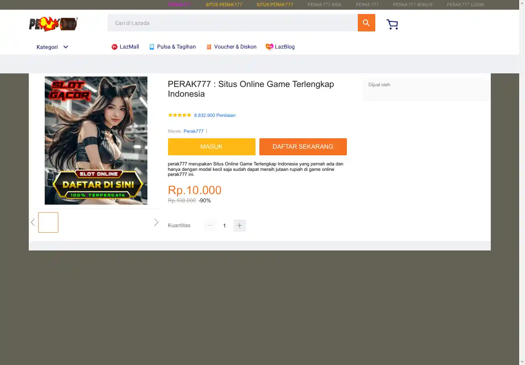This screenshot has width=525, height=365.
Task: Expand the Kategori dropdown
Action: [52, 47]
